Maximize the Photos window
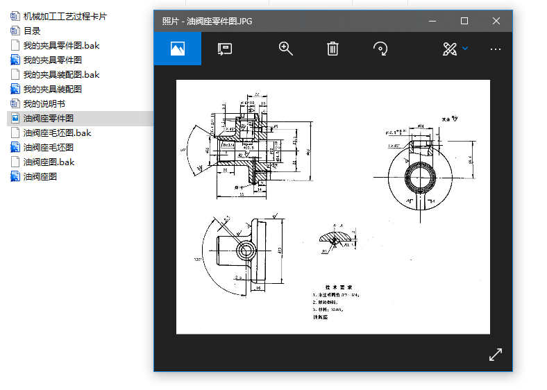This screenshot has width=547, height=390. (464, 21)
